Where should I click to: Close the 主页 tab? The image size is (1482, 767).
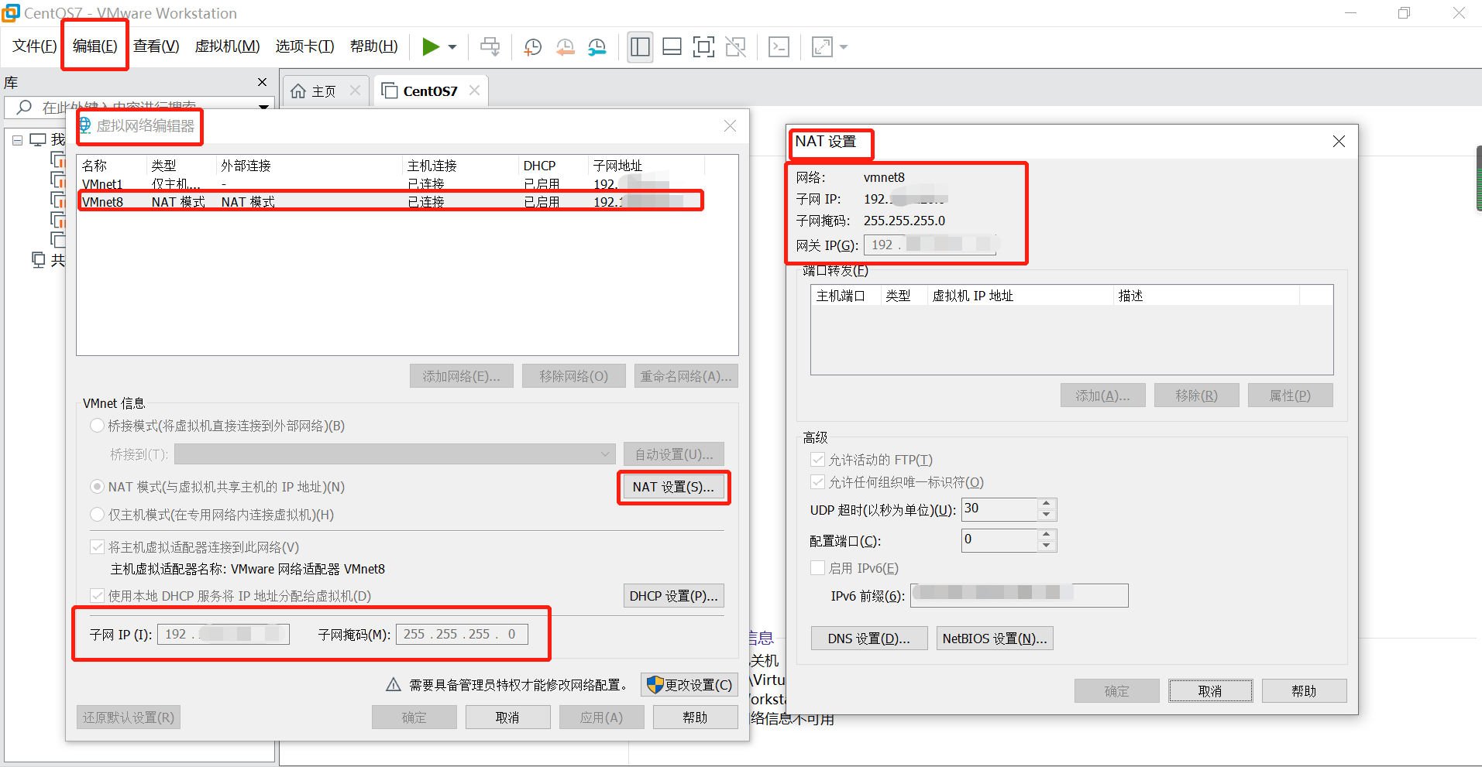coord(355,91)
